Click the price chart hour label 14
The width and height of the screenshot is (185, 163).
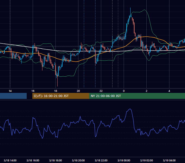coord(10,91)
